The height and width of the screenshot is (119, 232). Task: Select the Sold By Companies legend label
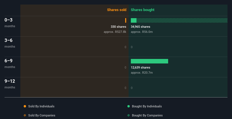pos(42,115)
